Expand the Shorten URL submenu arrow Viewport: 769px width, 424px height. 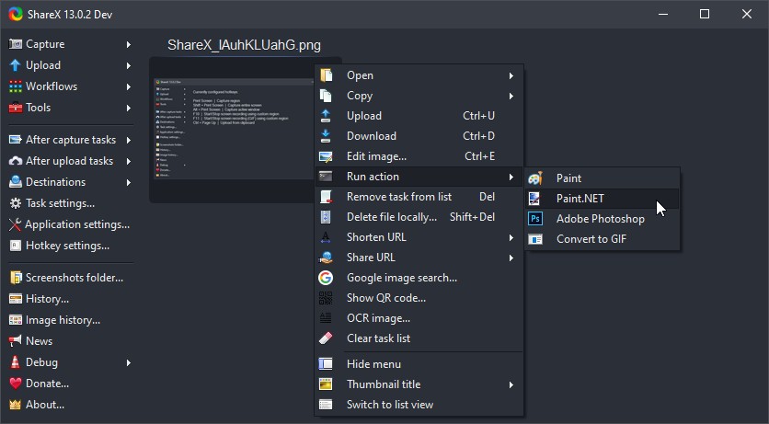tap(511, 237)
